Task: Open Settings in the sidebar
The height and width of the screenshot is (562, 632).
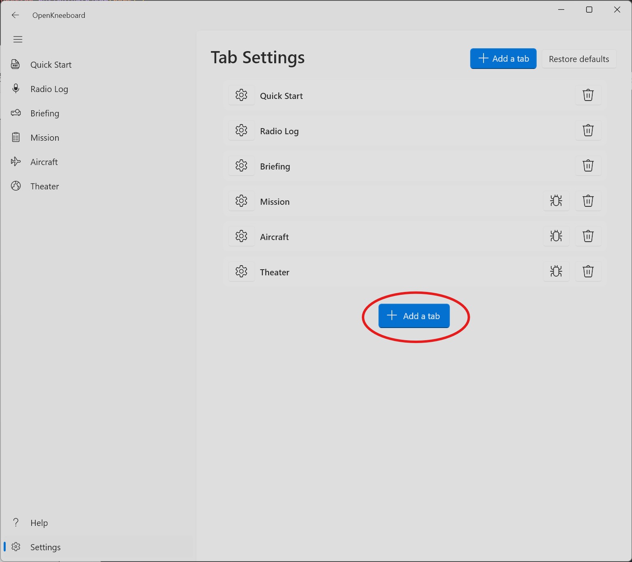Action: pyautogui.click(x=98, y=547)
